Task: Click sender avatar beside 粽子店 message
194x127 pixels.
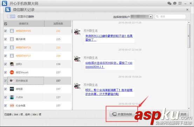Action: 77,32
